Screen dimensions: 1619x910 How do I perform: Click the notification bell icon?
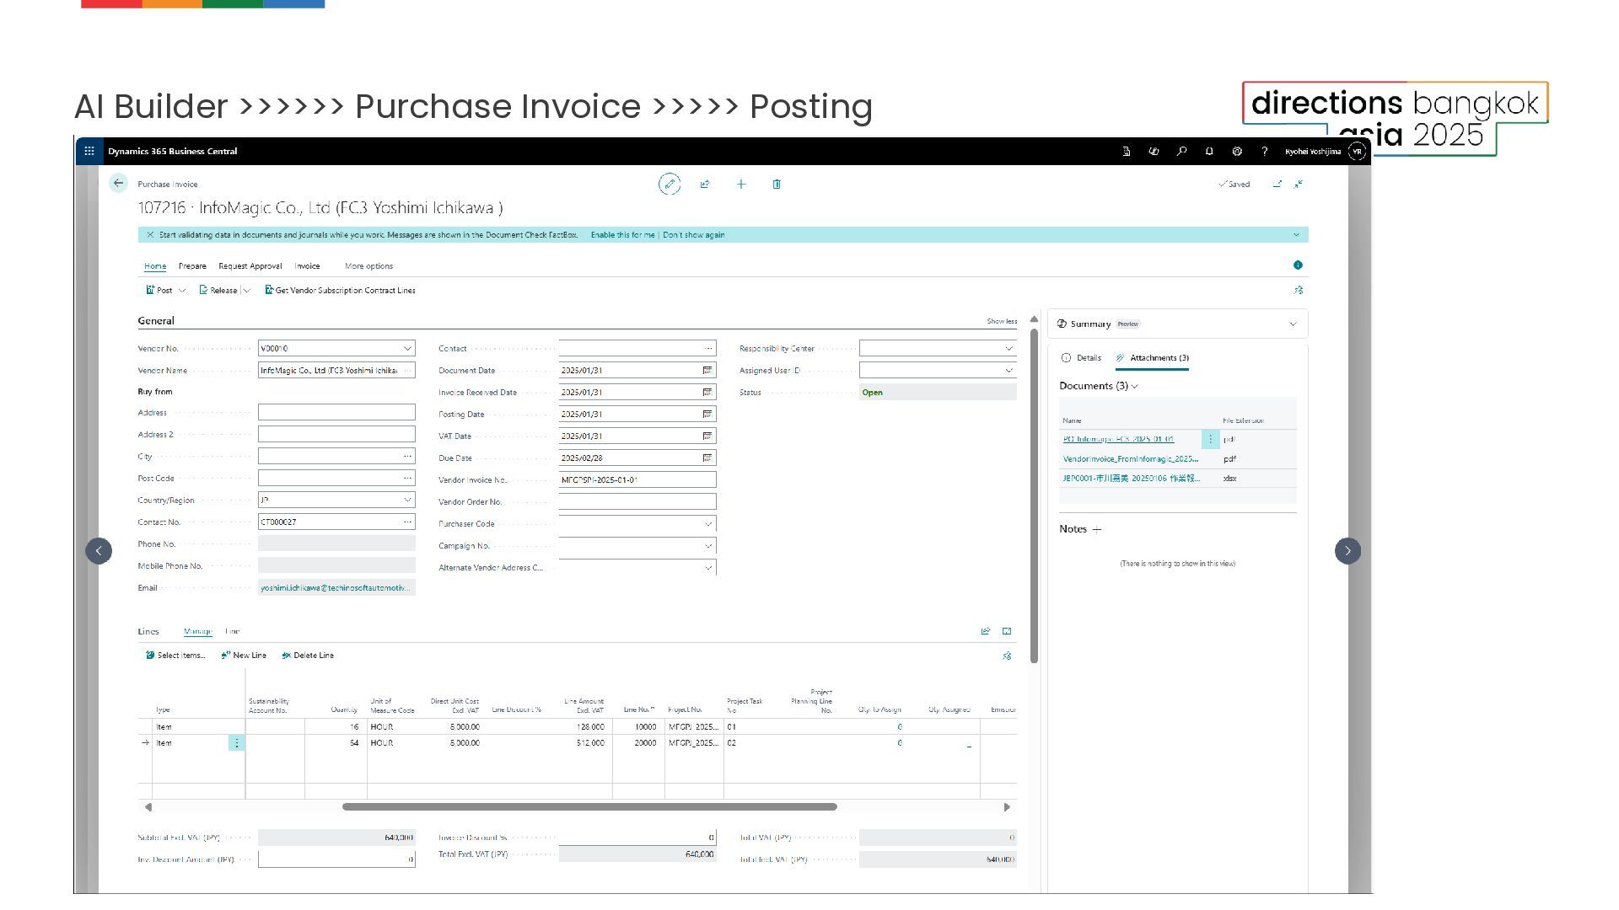coord(1209,152)
